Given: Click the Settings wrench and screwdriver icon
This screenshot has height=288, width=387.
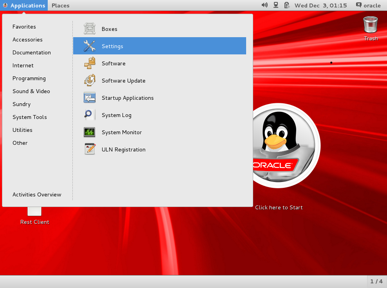Looking at the screenshot, I should [89, 46].
